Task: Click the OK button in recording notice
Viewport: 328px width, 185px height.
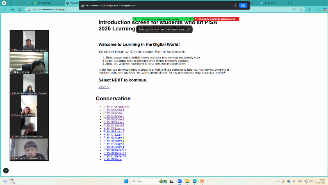Action: (x=243, y=5)
